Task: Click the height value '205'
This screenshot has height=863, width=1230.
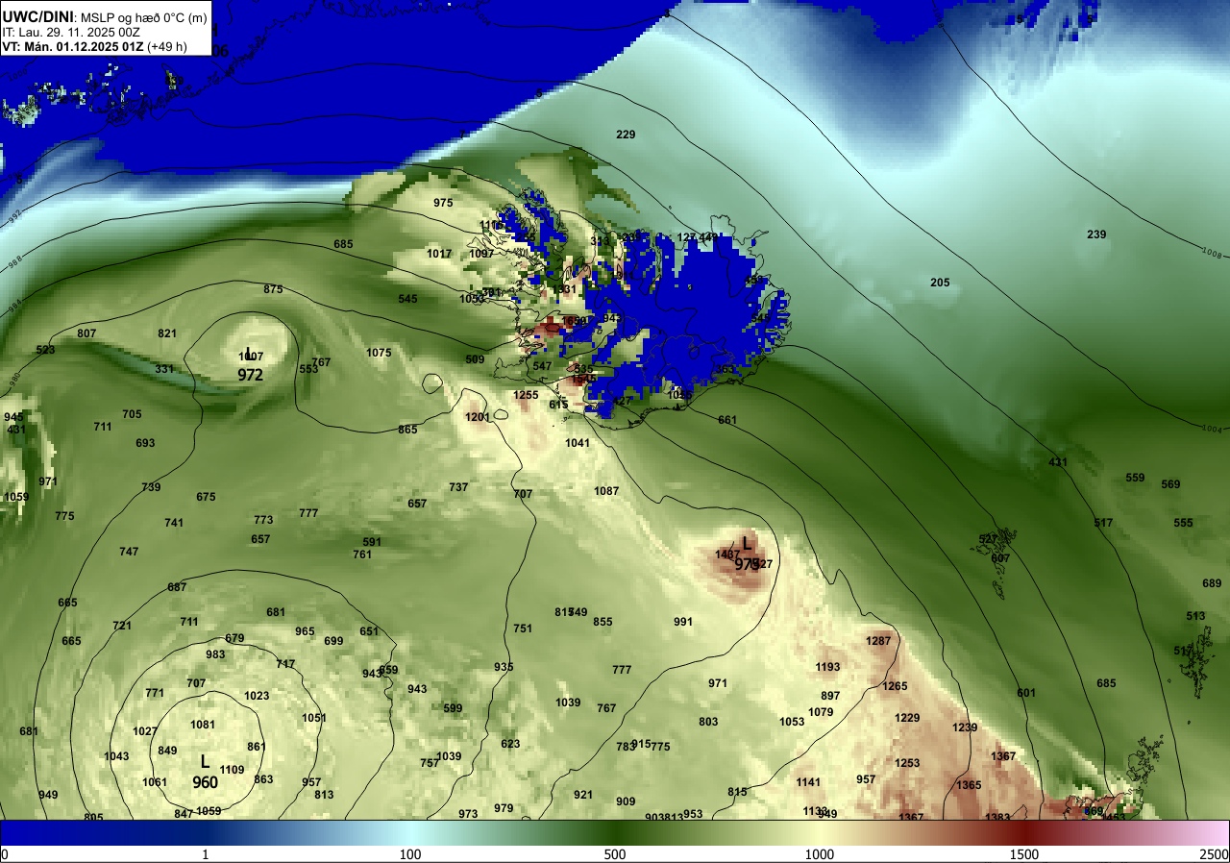Action: [x=940, y=283]
